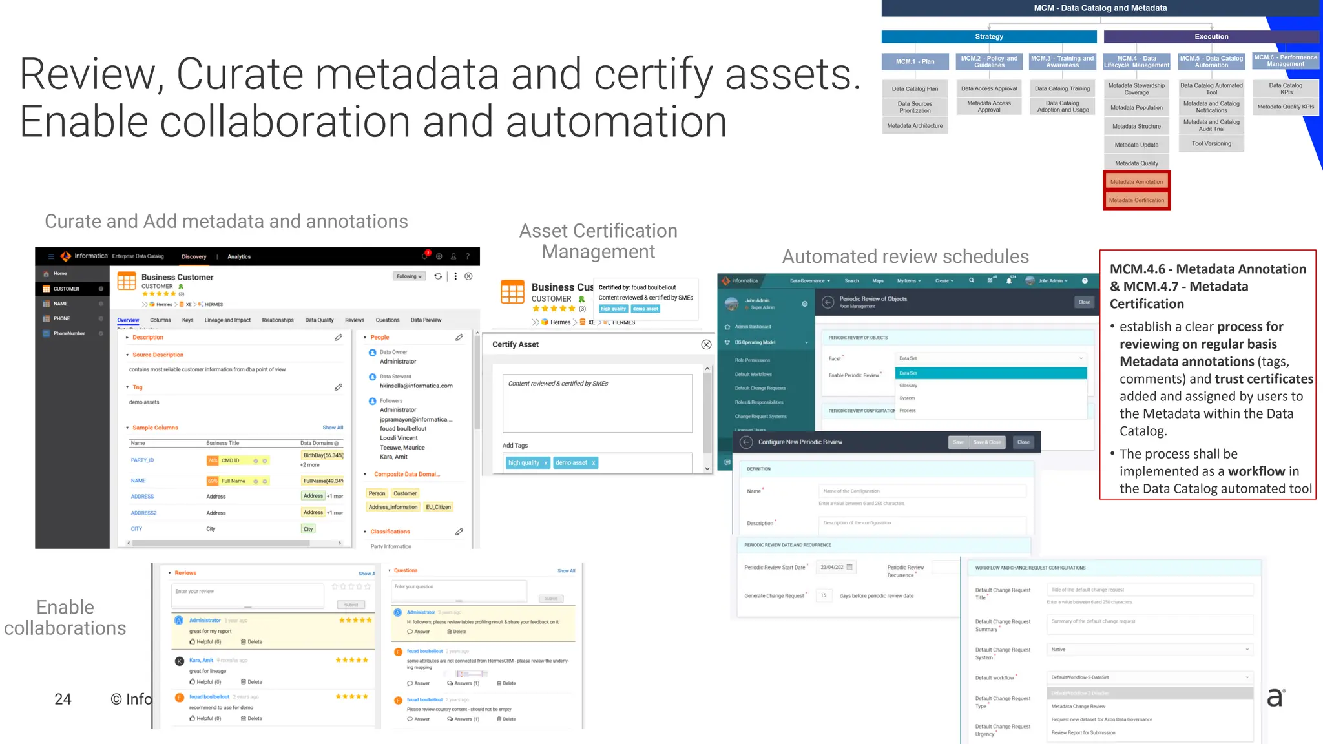Remove the demo asset tag
This screenshot has width=1323, height=744.
(x=594, y=463)
